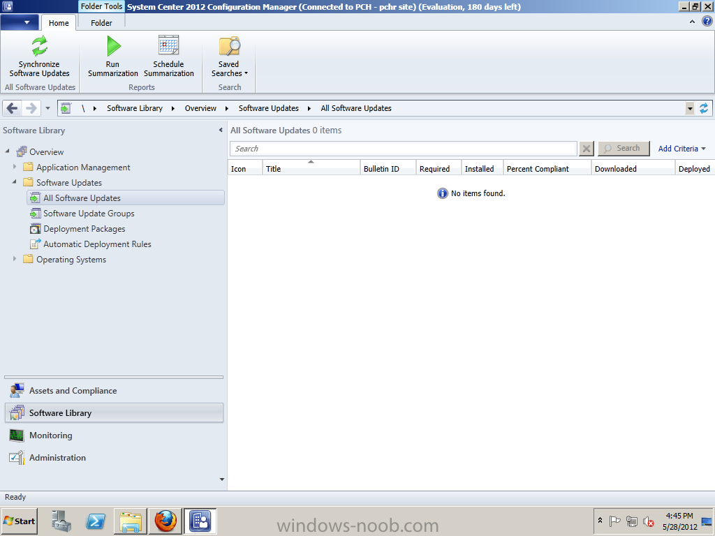
Task: Open Schedule Summarization calendar icon
Action: point(168,45)
